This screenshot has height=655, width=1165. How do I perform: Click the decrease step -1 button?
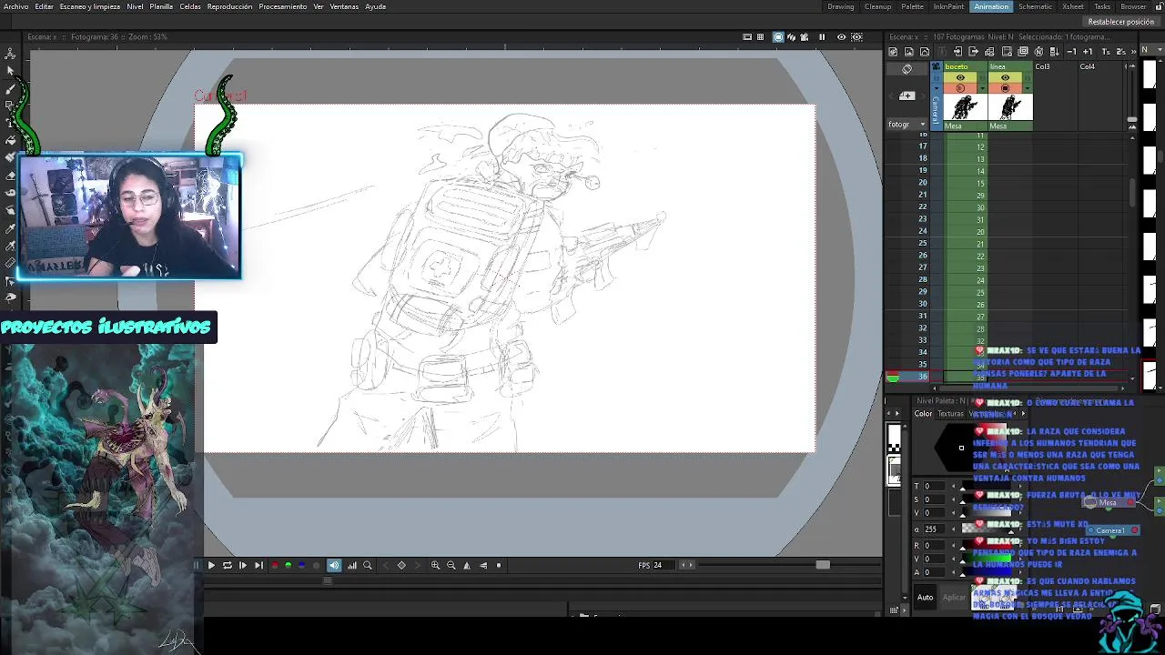tap(1071, 52)
